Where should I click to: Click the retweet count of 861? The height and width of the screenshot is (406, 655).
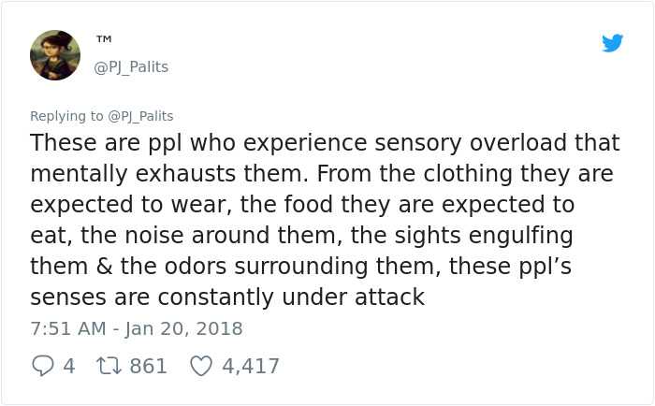tap(148, 366)
